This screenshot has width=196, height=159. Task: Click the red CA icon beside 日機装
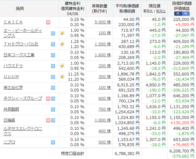48,120
